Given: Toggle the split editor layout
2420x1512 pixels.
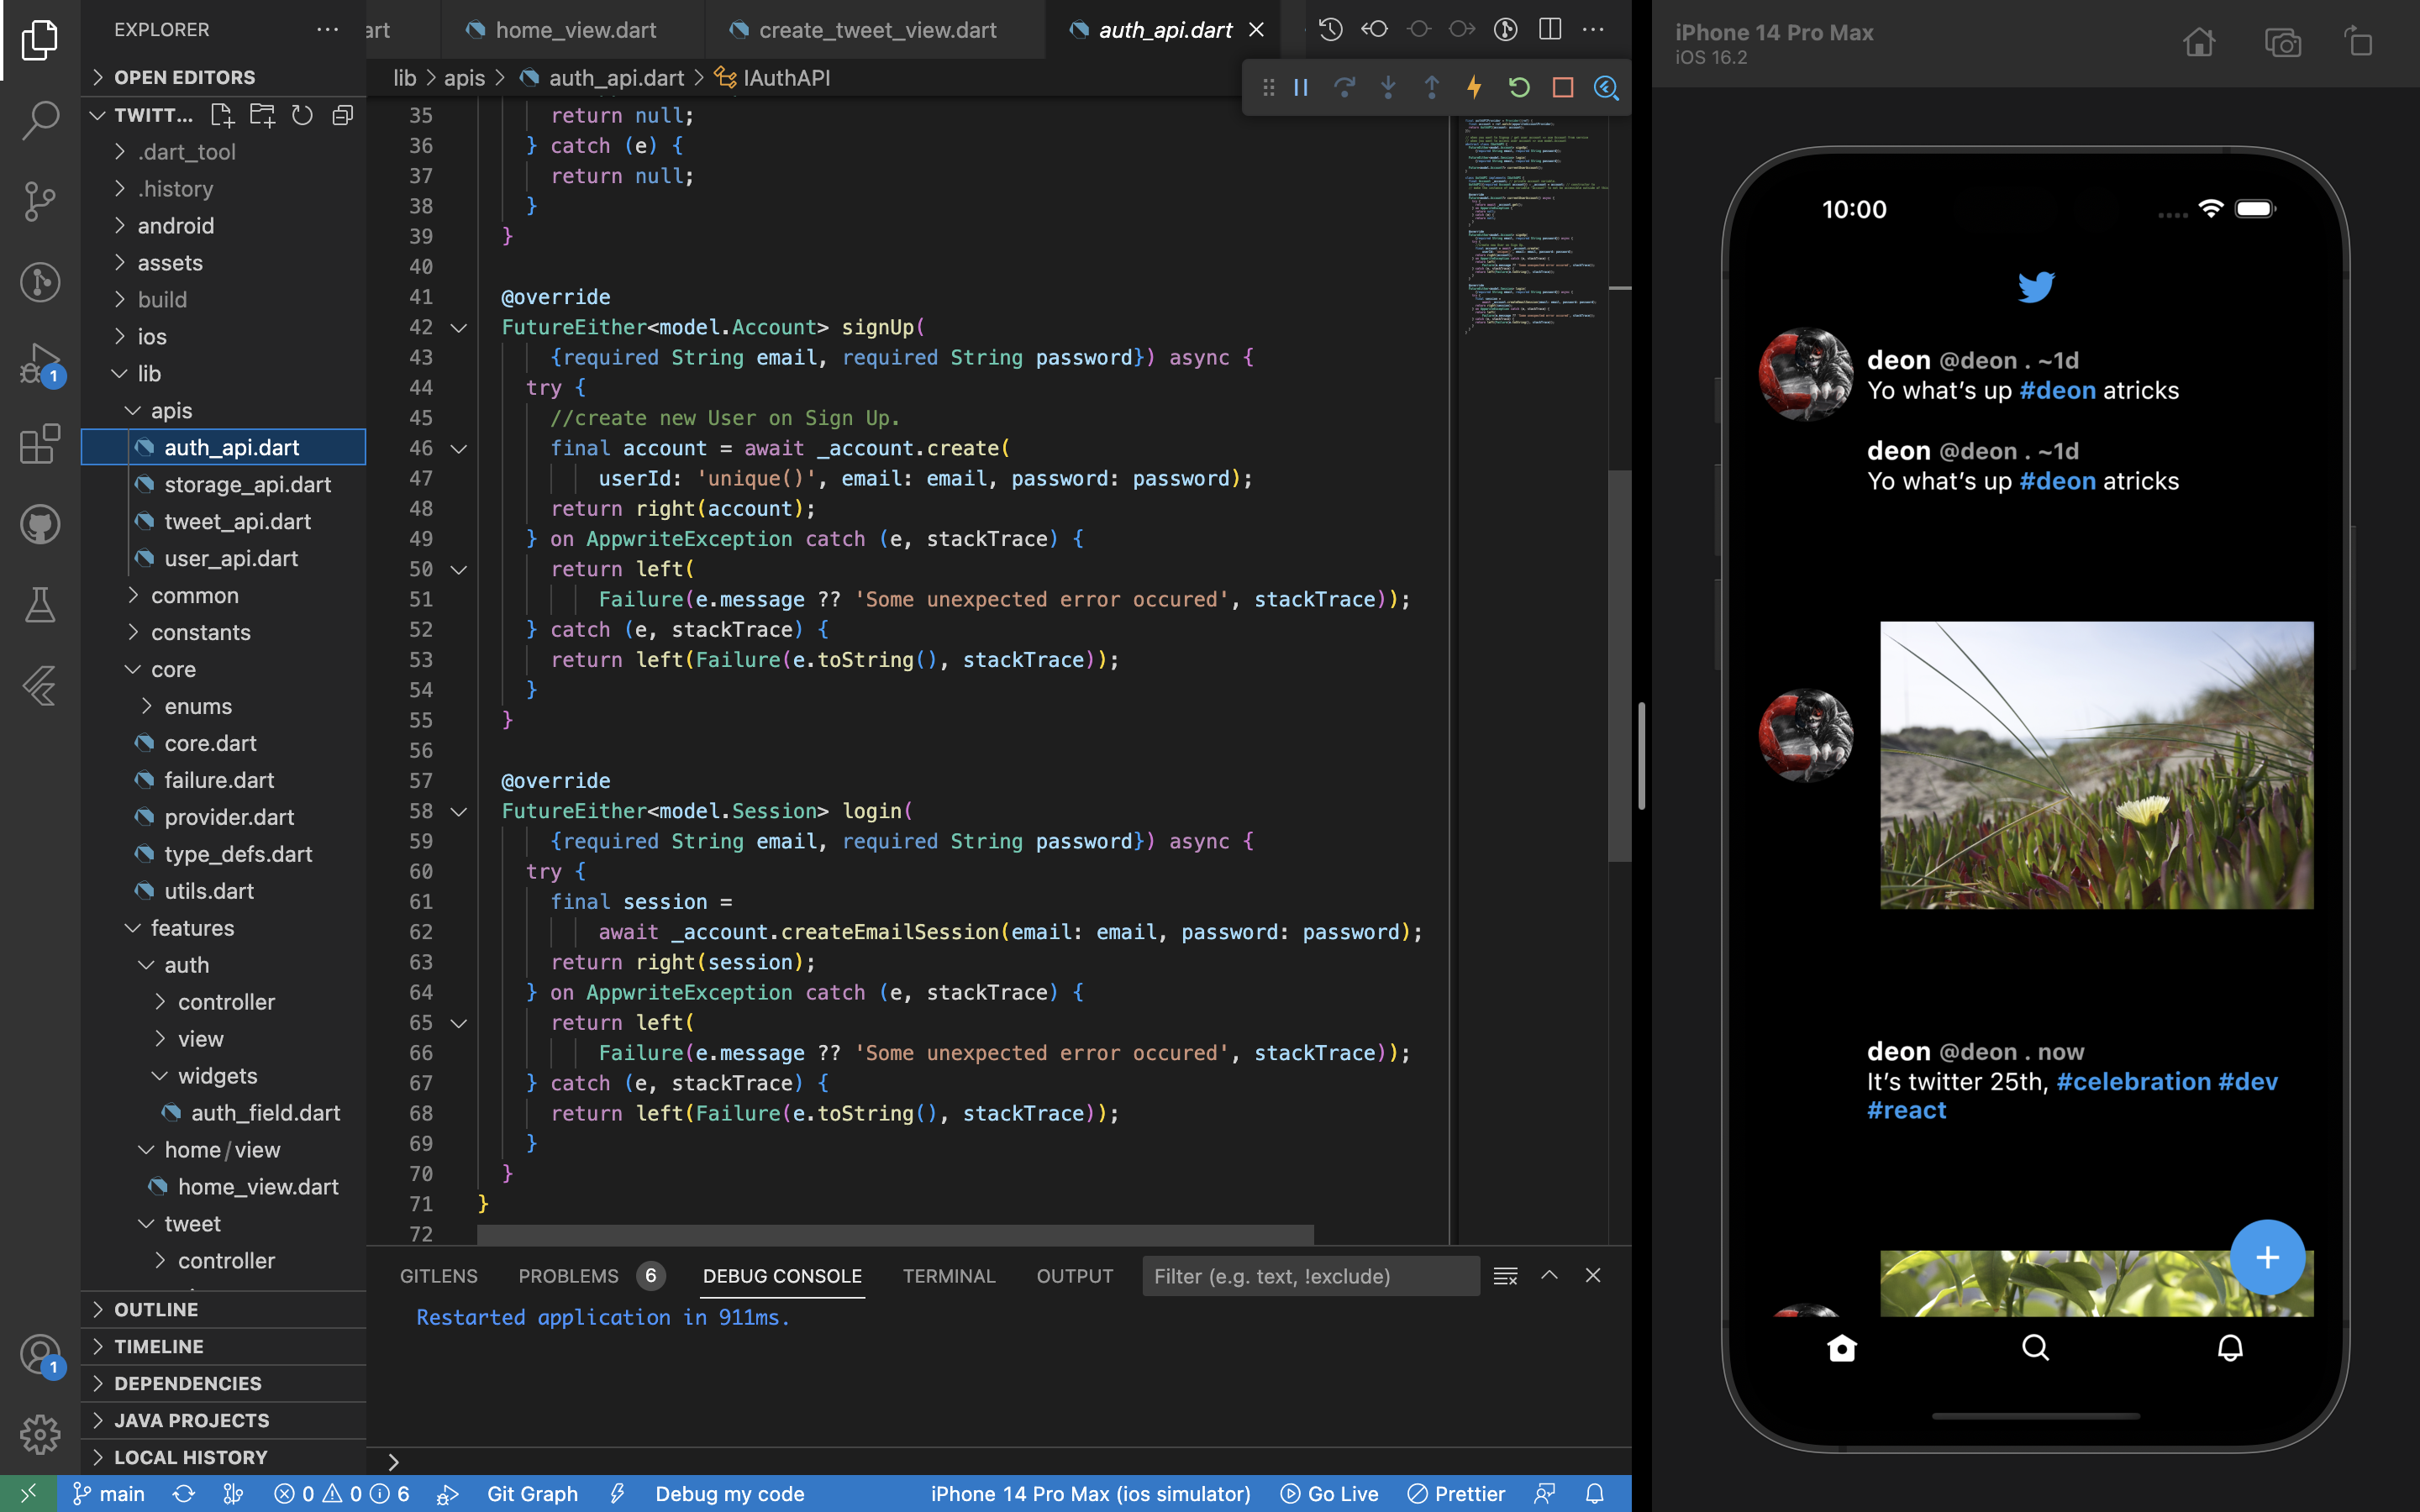Looking at the screenshot, I should [1549, 29].
